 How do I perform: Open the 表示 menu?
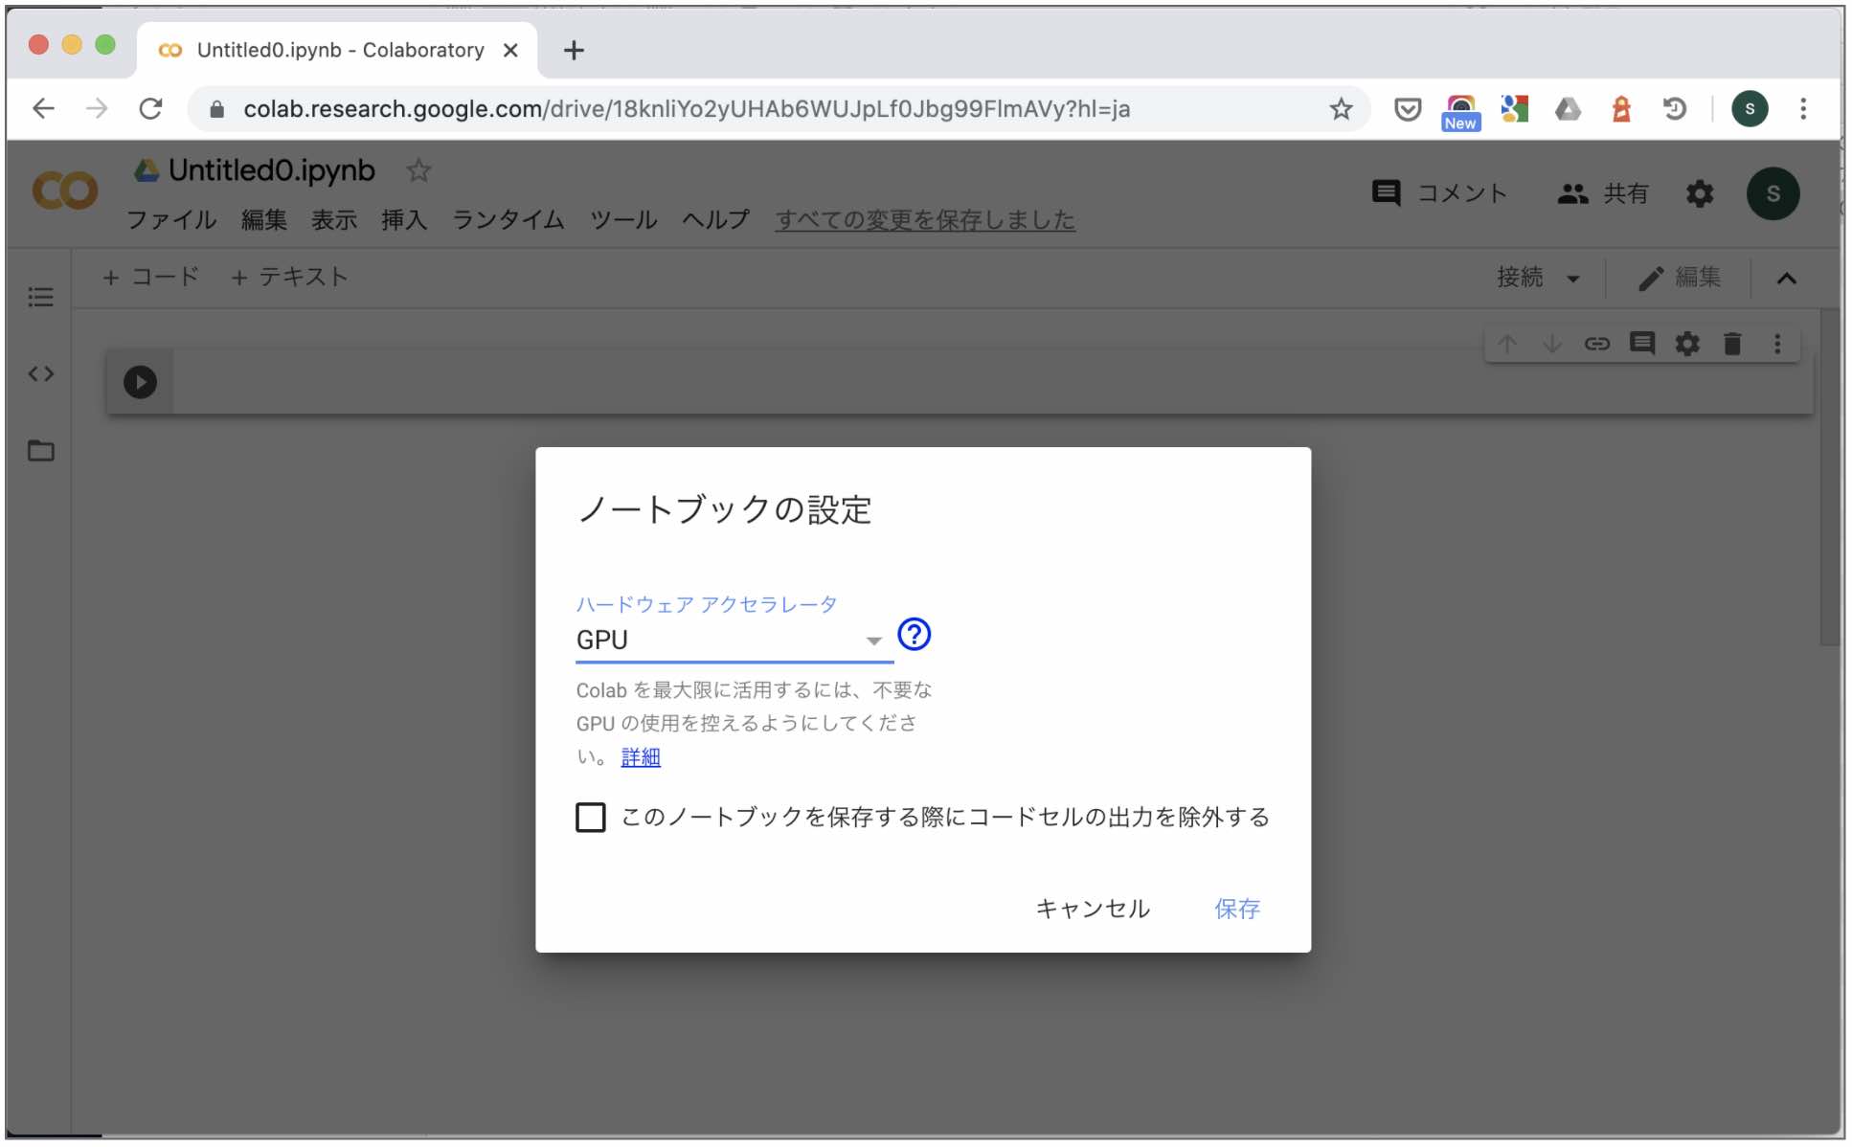(334, 220)
